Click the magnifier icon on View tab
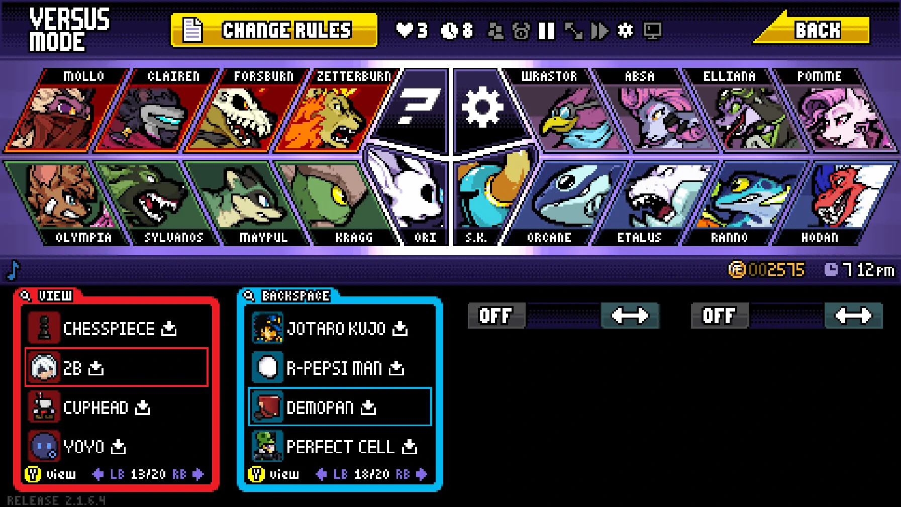Image resolution: width=901 pixels, height=507 pixels. pyautogui.click(x=26, y=295)
